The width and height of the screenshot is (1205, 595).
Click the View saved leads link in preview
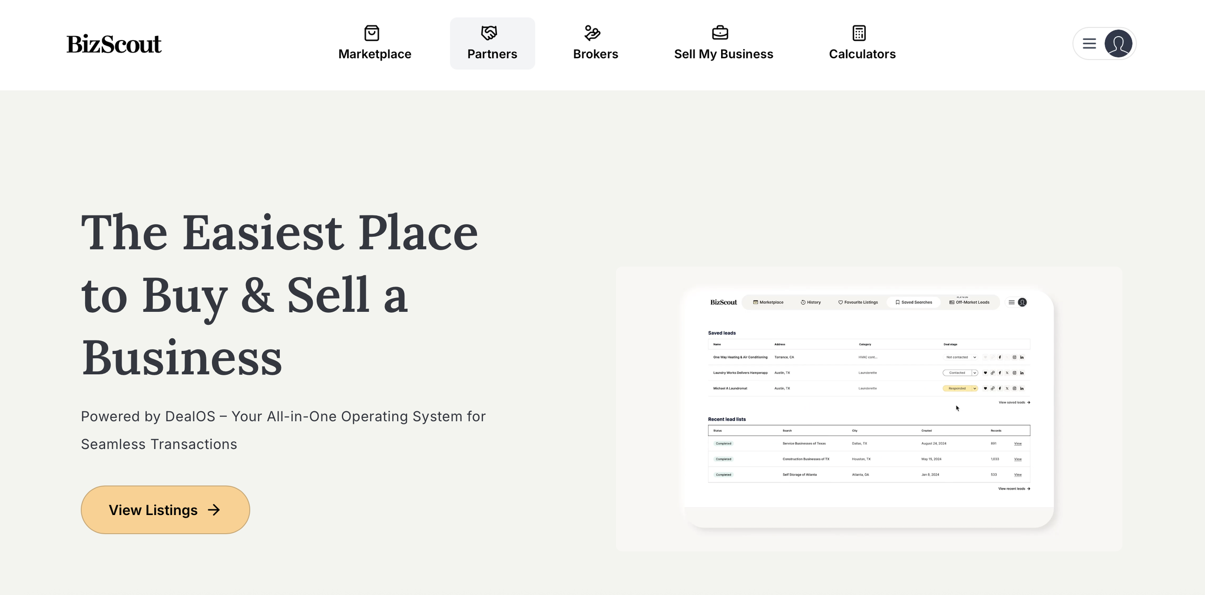pos(1014,402)
